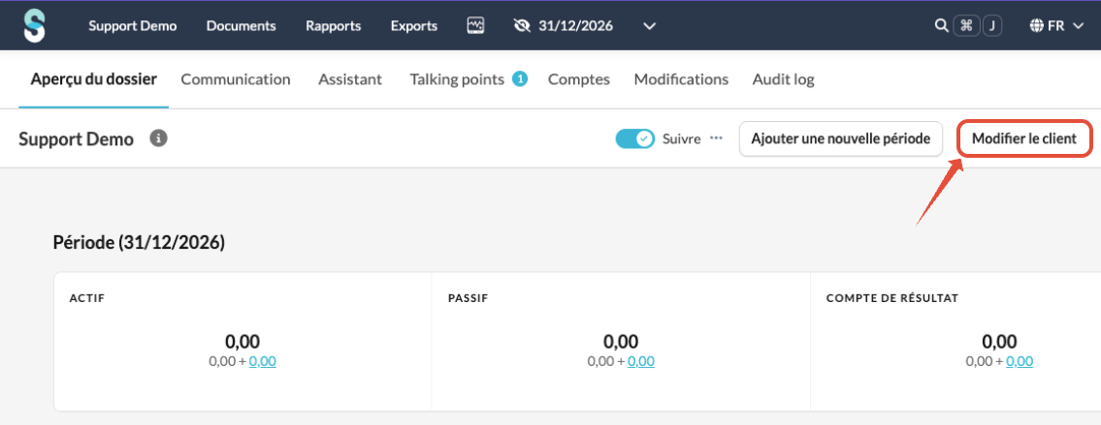
Task: Open the activity monitor chart icon
Action: click(474, 26)
